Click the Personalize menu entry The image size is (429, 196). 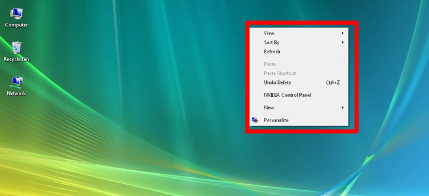tap(299, 120)
